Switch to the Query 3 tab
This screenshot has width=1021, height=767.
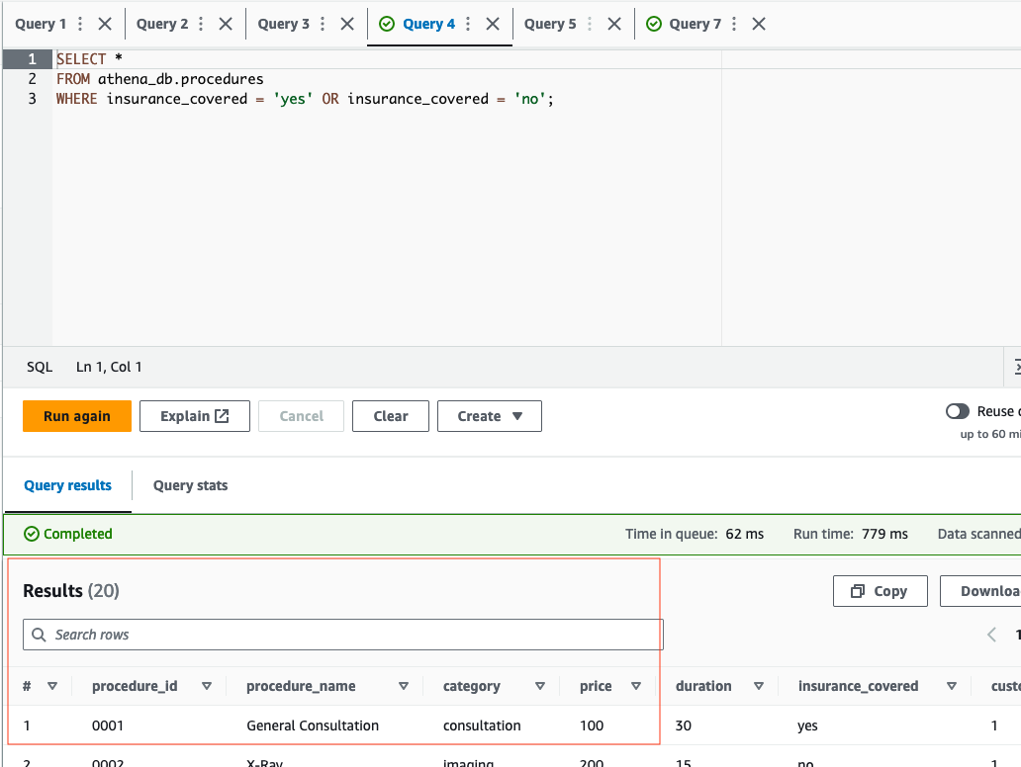pyautogui.click(x=283, y=24)
